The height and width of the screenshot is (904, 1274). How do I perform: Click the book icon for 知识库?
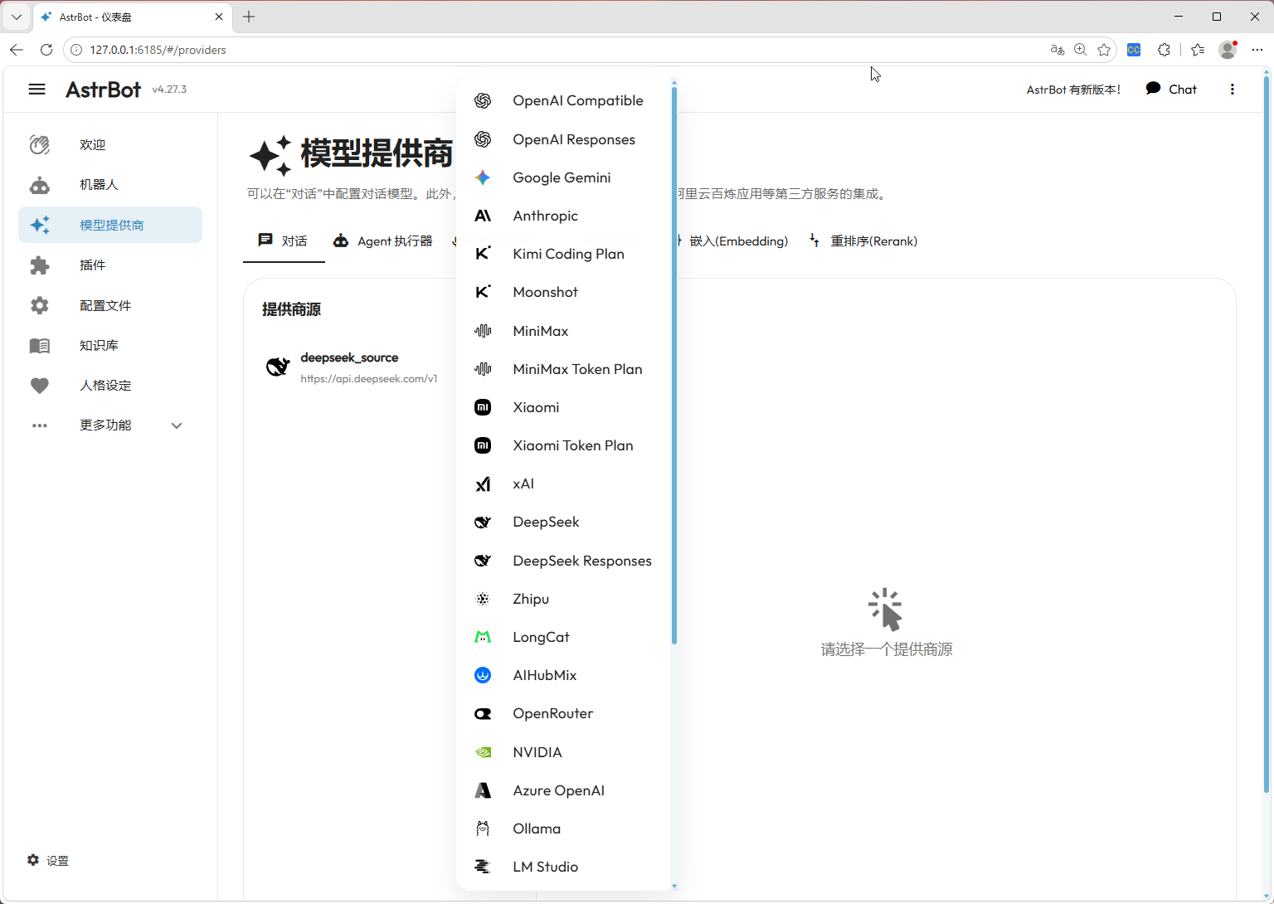point(40,345)
